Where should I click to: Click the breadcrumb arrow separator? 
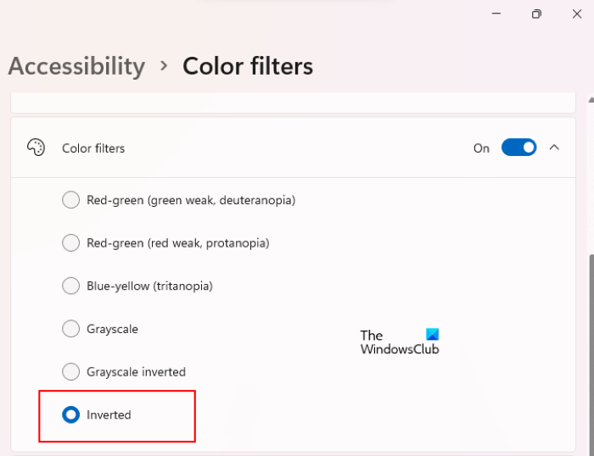coord(164,67)
